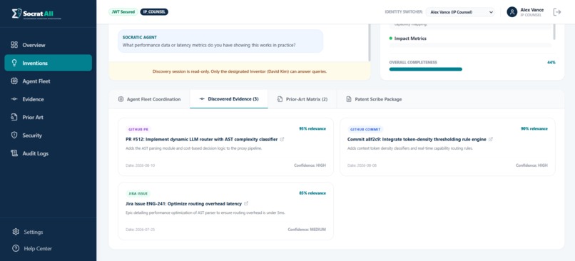This screenshot has height=261, width=575.
Task: Click the Agent Fleet chip icon
Action: point(14,81)
